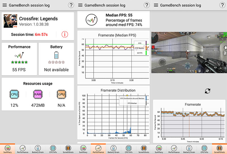
Task: Tap empty battery star rating
Action: tap(56, 62)
